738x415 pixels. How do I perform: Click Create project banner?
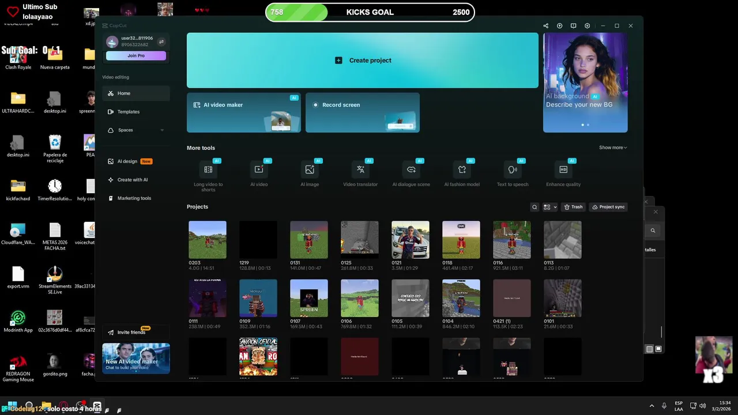point(363,60)
